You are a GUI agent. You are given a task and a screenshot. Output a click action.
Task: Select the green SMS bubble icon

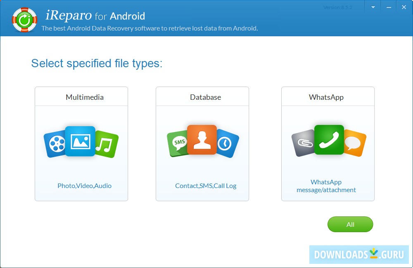[x=178, y=143]
